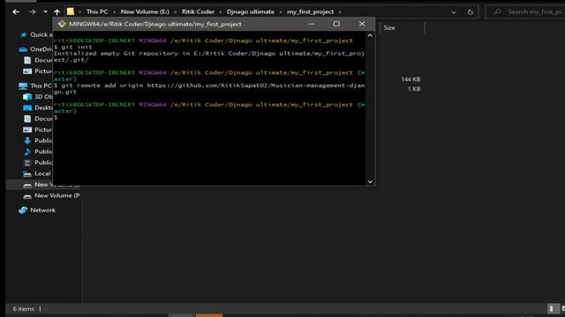Open Quick access in sidebar
The width and height of the screenshot is (565, 317).
41,34
